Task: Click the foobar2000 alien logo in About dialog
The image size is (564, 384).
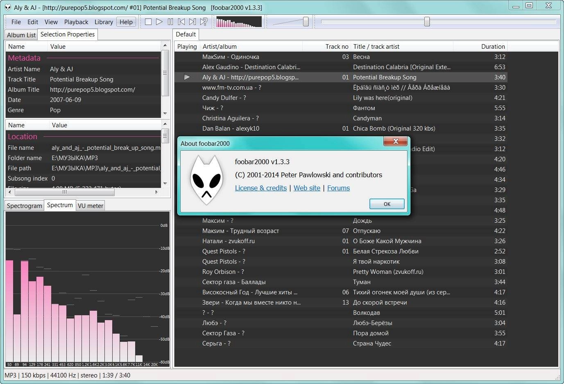Action: (x=206, y=179)
